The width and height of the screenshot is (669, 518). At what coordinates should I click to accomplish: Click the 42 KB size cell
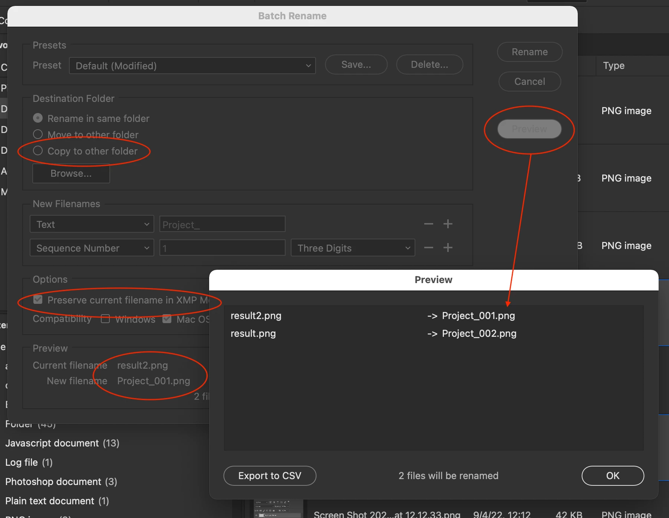[x=569, y=514]
